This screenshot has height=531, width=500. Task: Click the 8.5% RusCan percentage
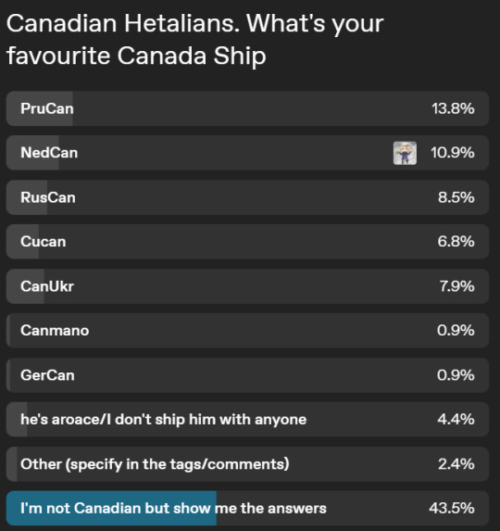[456, 197]
